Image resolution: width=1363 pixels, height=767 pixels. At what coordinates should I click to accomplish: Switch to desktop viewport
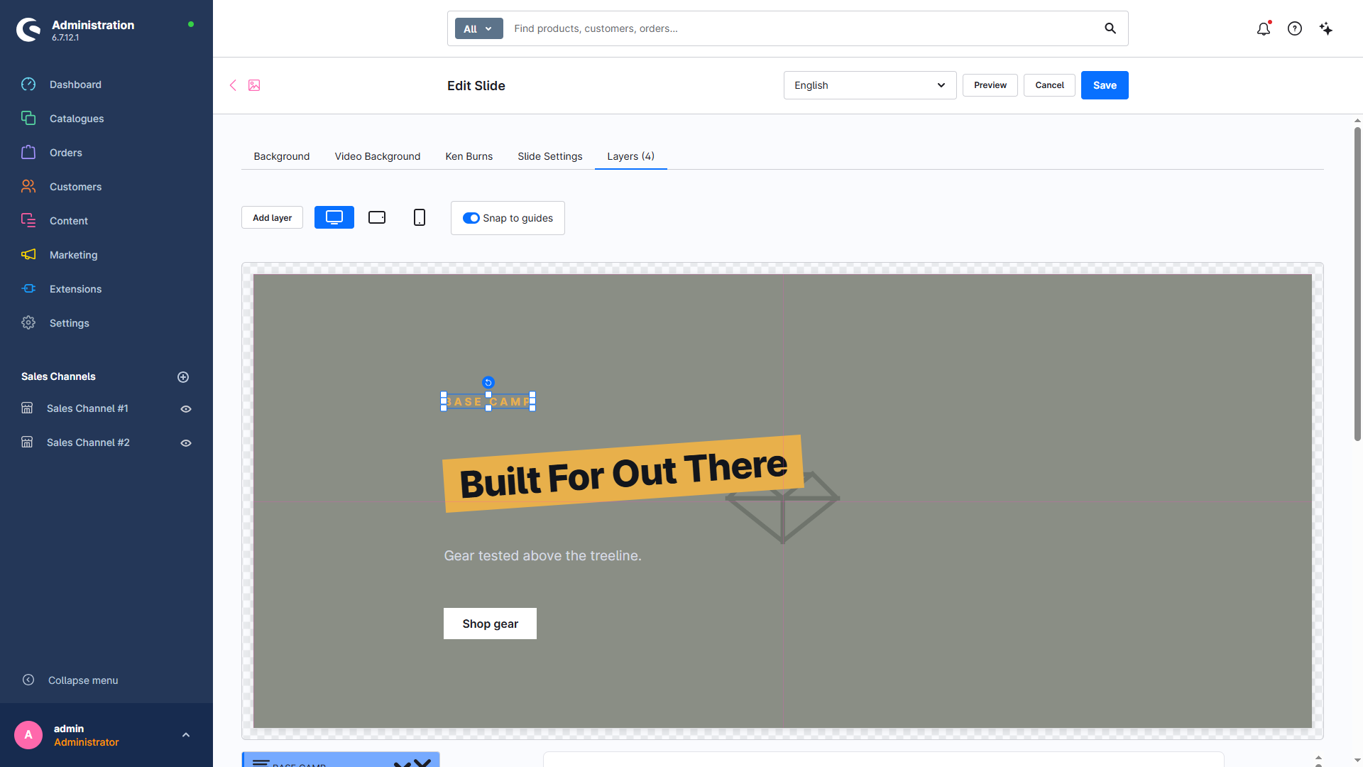coord(334,217)
